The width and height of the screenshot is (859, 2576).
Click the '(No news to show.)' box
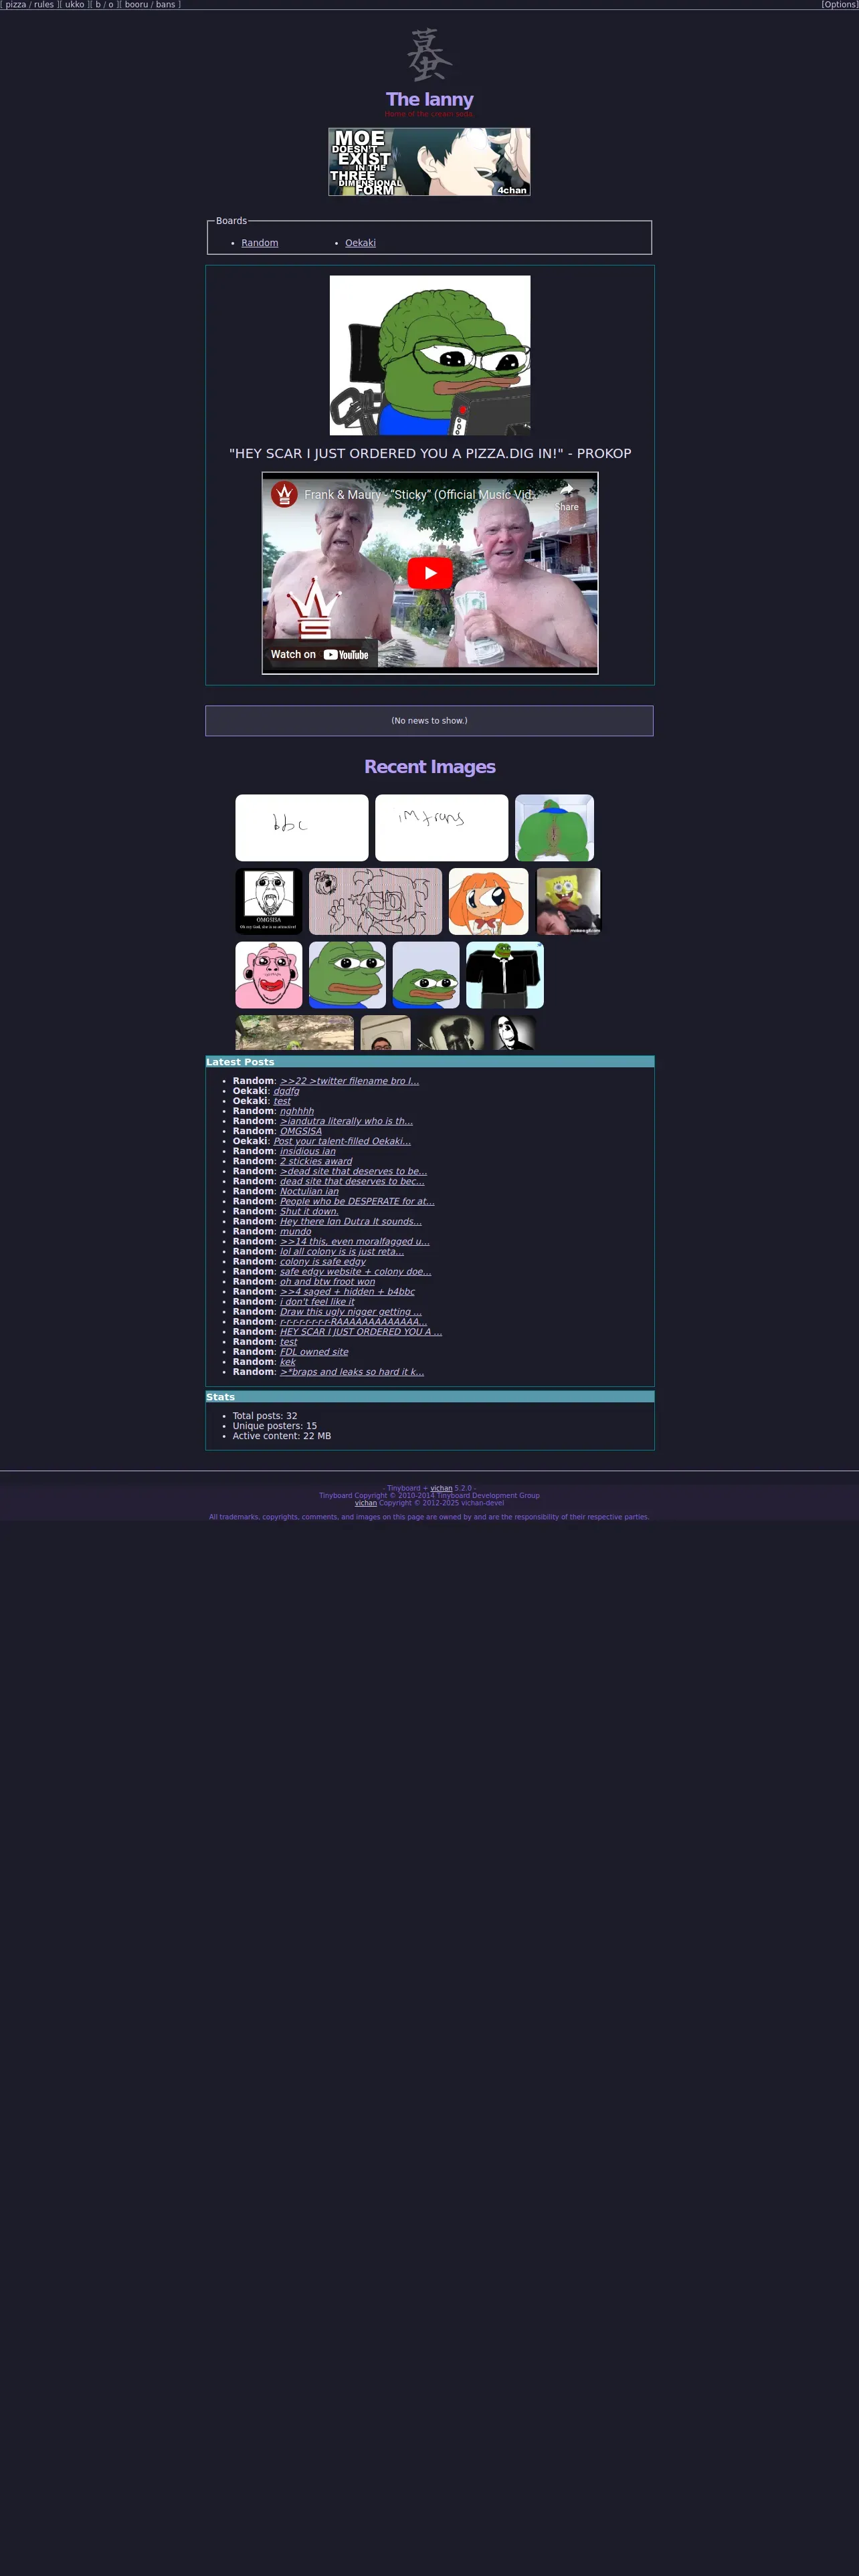click(x=429, y=721)
